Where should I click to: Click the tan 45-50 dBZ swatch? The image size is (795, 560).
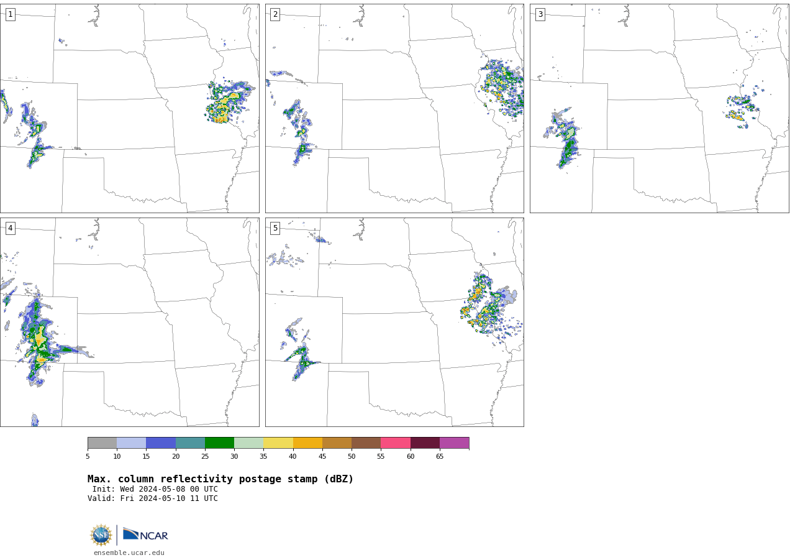[x=337, y=443]
